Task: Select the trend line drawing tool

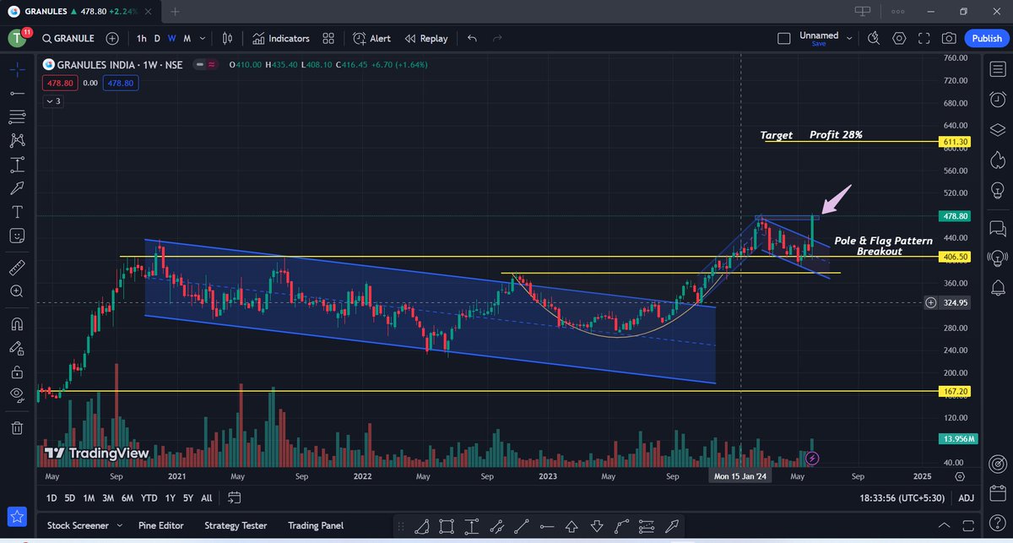Action: (17, 93)
